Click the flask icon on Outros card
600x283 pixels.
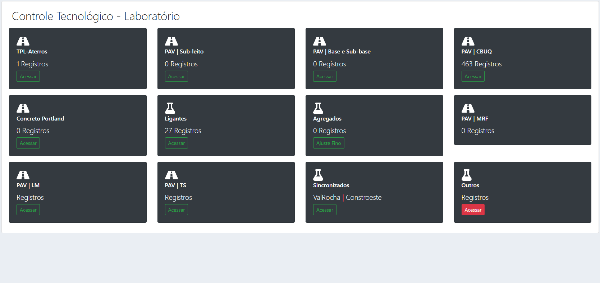[x=466, y=175]
